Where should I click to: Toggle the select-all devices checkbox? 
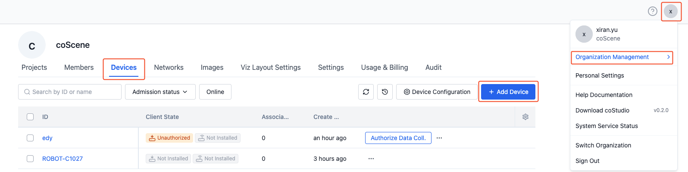click(30, 117)
